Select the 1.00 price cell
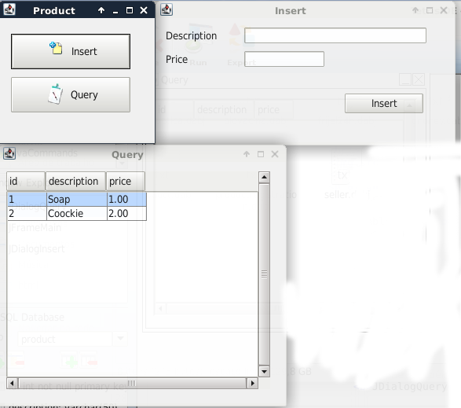 pos(126,200)
